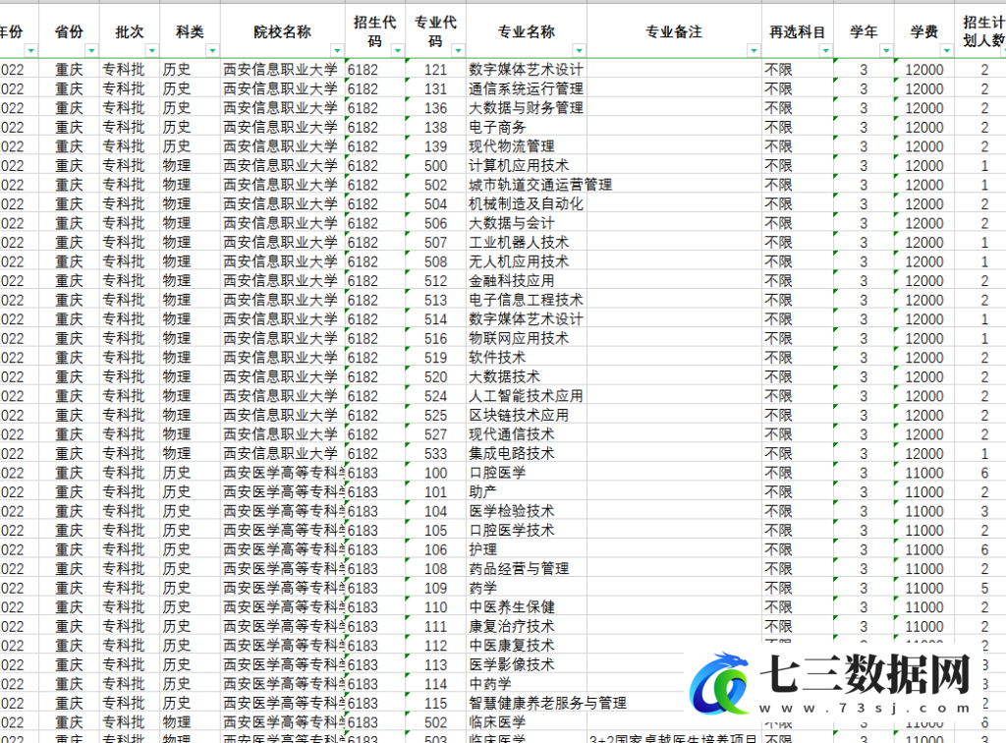Click the cell 药学 in row 109
Image resolution: width=1006 pixels, height=743 pixels.
click(527, 589)
